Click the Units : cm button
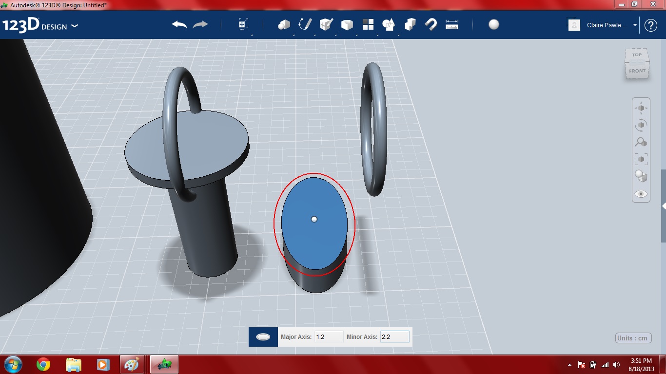Image resolution: width=666 pixels, height=374 pixels. coord(633,338)
